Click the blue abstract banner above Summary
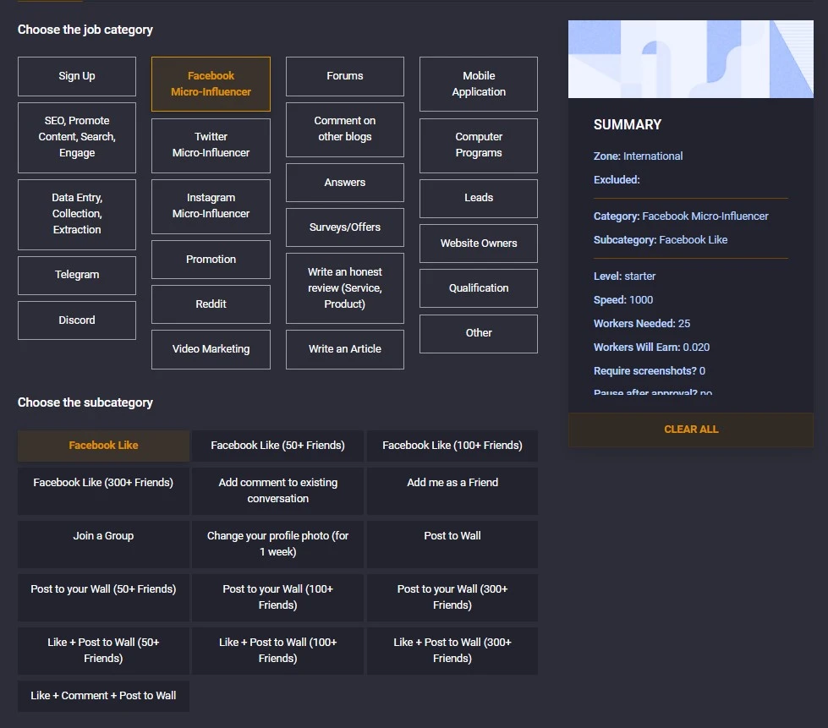828x728 pixels. click(691, 59)
